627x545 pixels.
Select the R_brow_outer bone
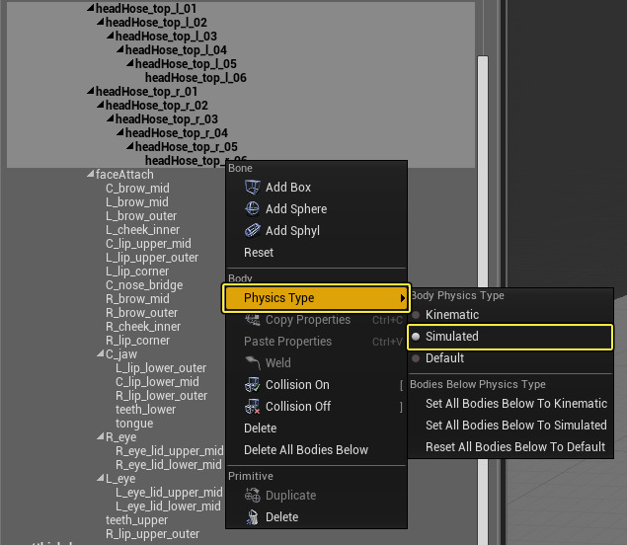click(141, 313)
